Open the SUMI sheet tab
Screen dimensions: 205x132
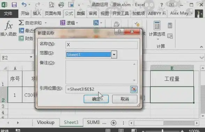coord(93,122)
